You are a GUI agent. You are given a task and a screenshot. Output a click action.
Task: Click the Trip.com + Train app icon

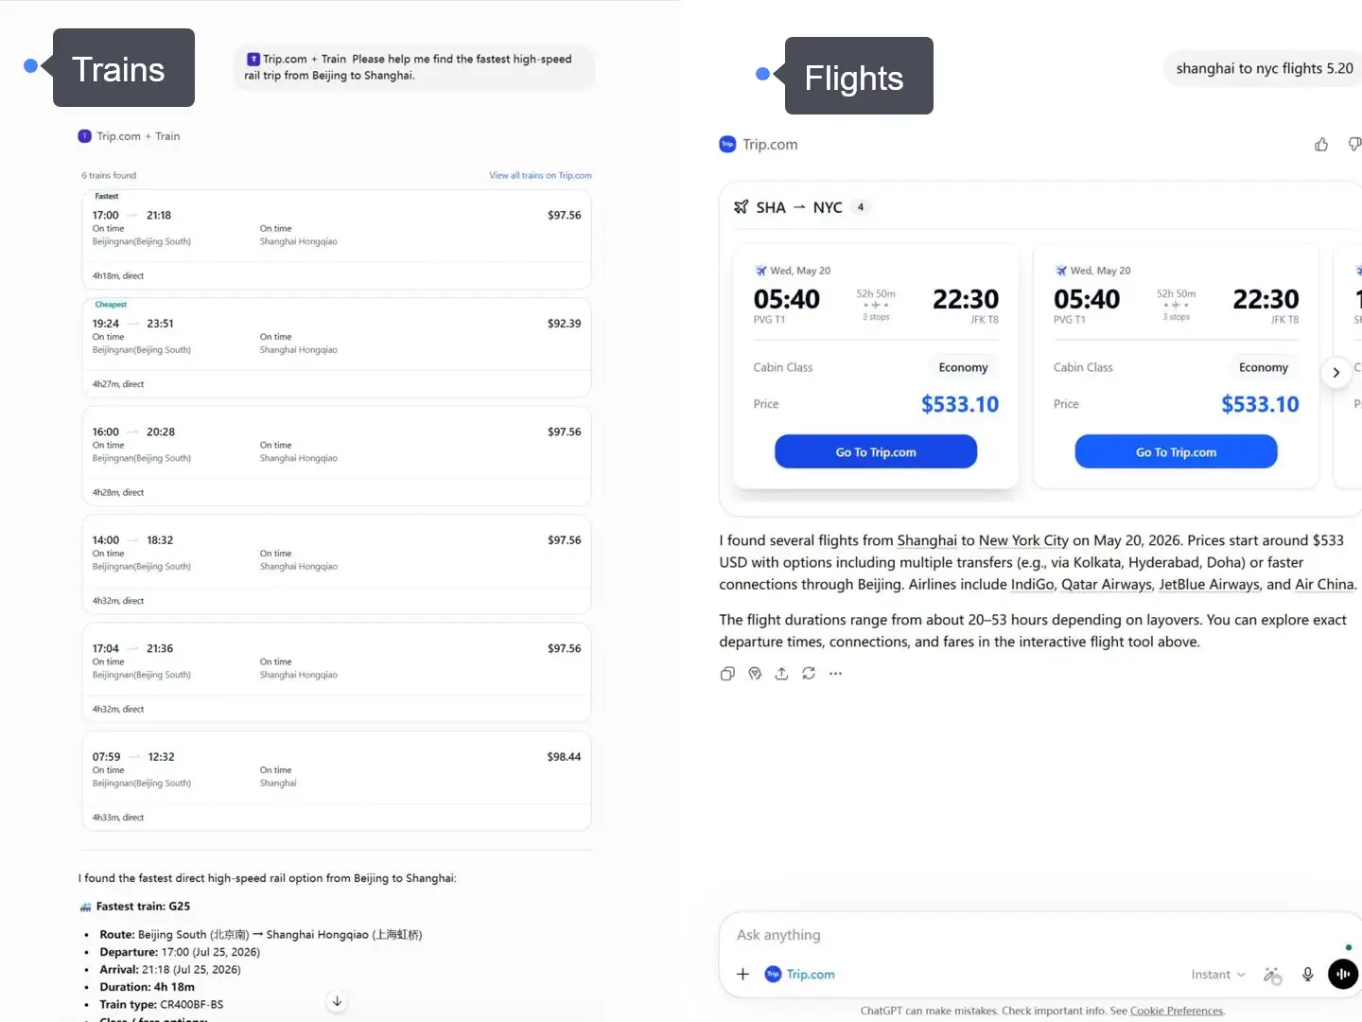point(85,136)
